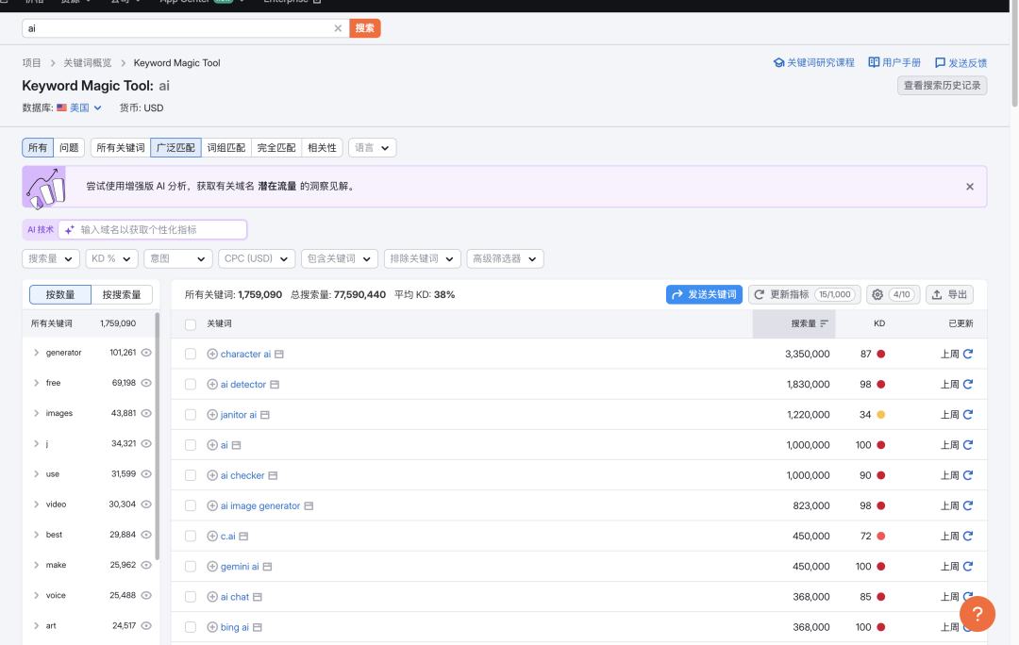Open the ai image generator keyword link
The width and height of the screenshot is (1019, 645).
(260, 506)
